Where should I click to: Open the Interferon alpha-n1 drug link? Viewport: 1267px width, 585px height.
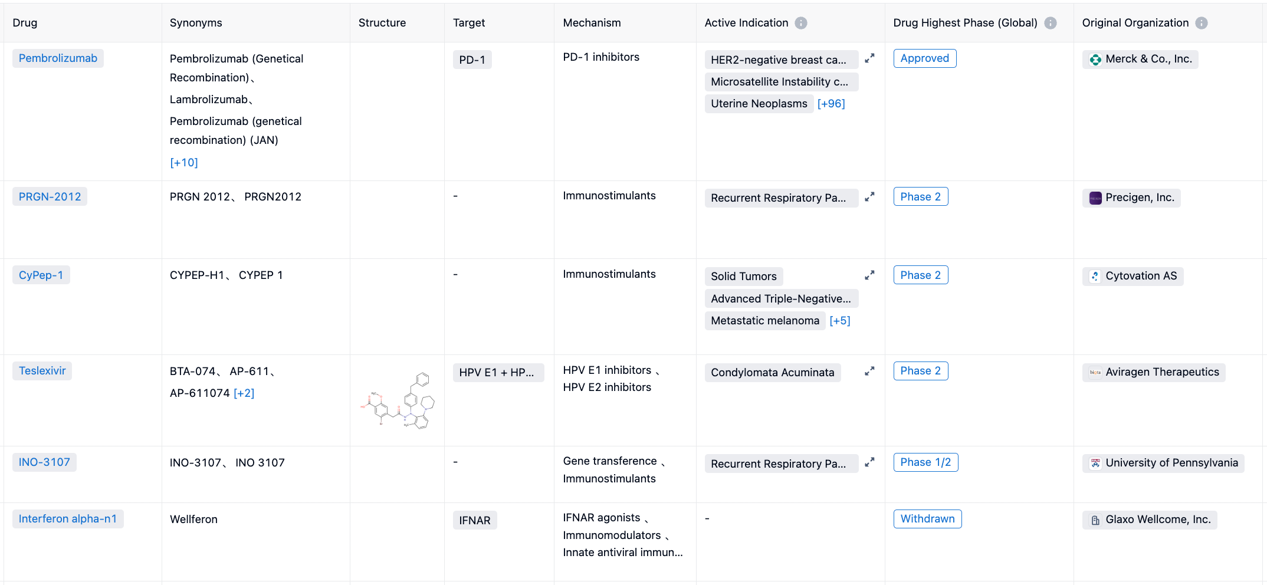[x=68, y=519]
